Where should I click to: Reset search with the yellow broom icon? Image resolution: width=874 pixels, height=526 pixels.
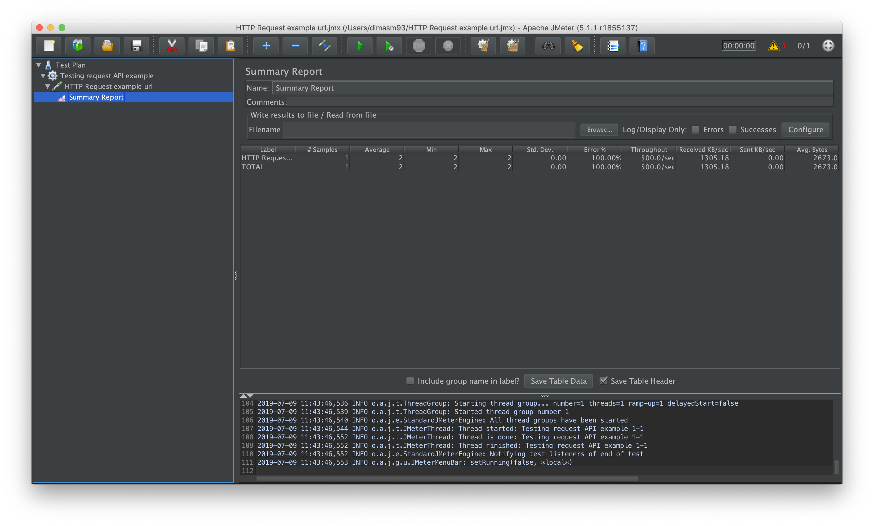(x=578, y=46)
